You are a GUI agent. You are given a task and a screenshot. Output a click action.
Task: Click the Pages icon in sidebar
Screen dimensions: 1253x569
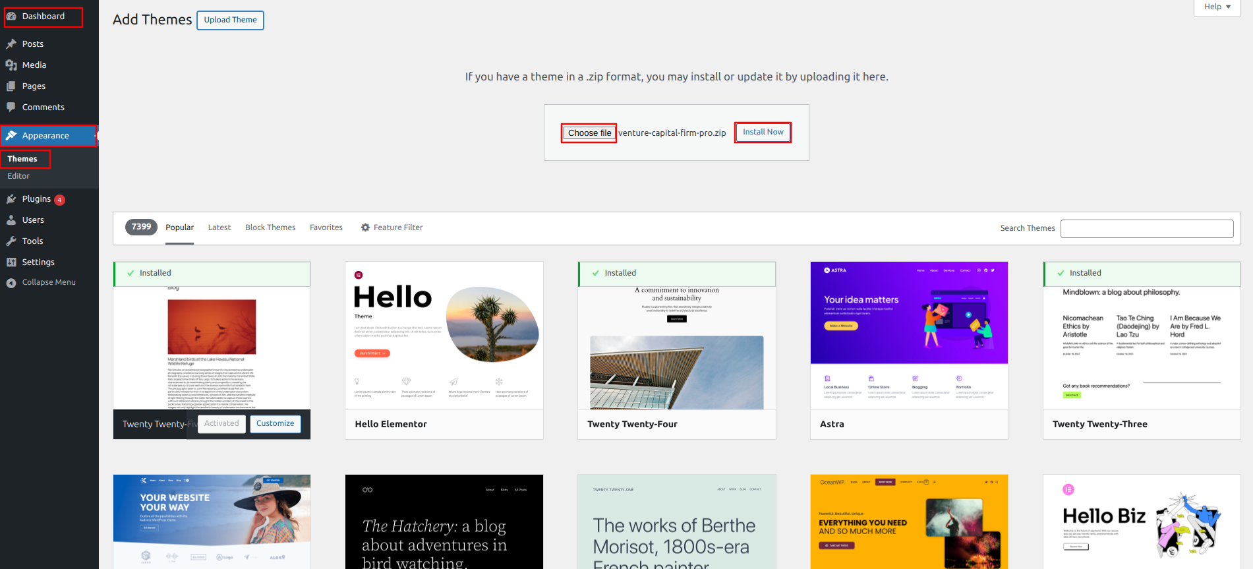[11, 86]
